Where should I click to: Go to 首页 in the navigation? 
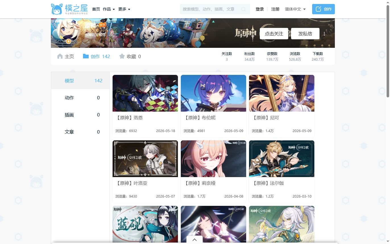tap(96, 9)
